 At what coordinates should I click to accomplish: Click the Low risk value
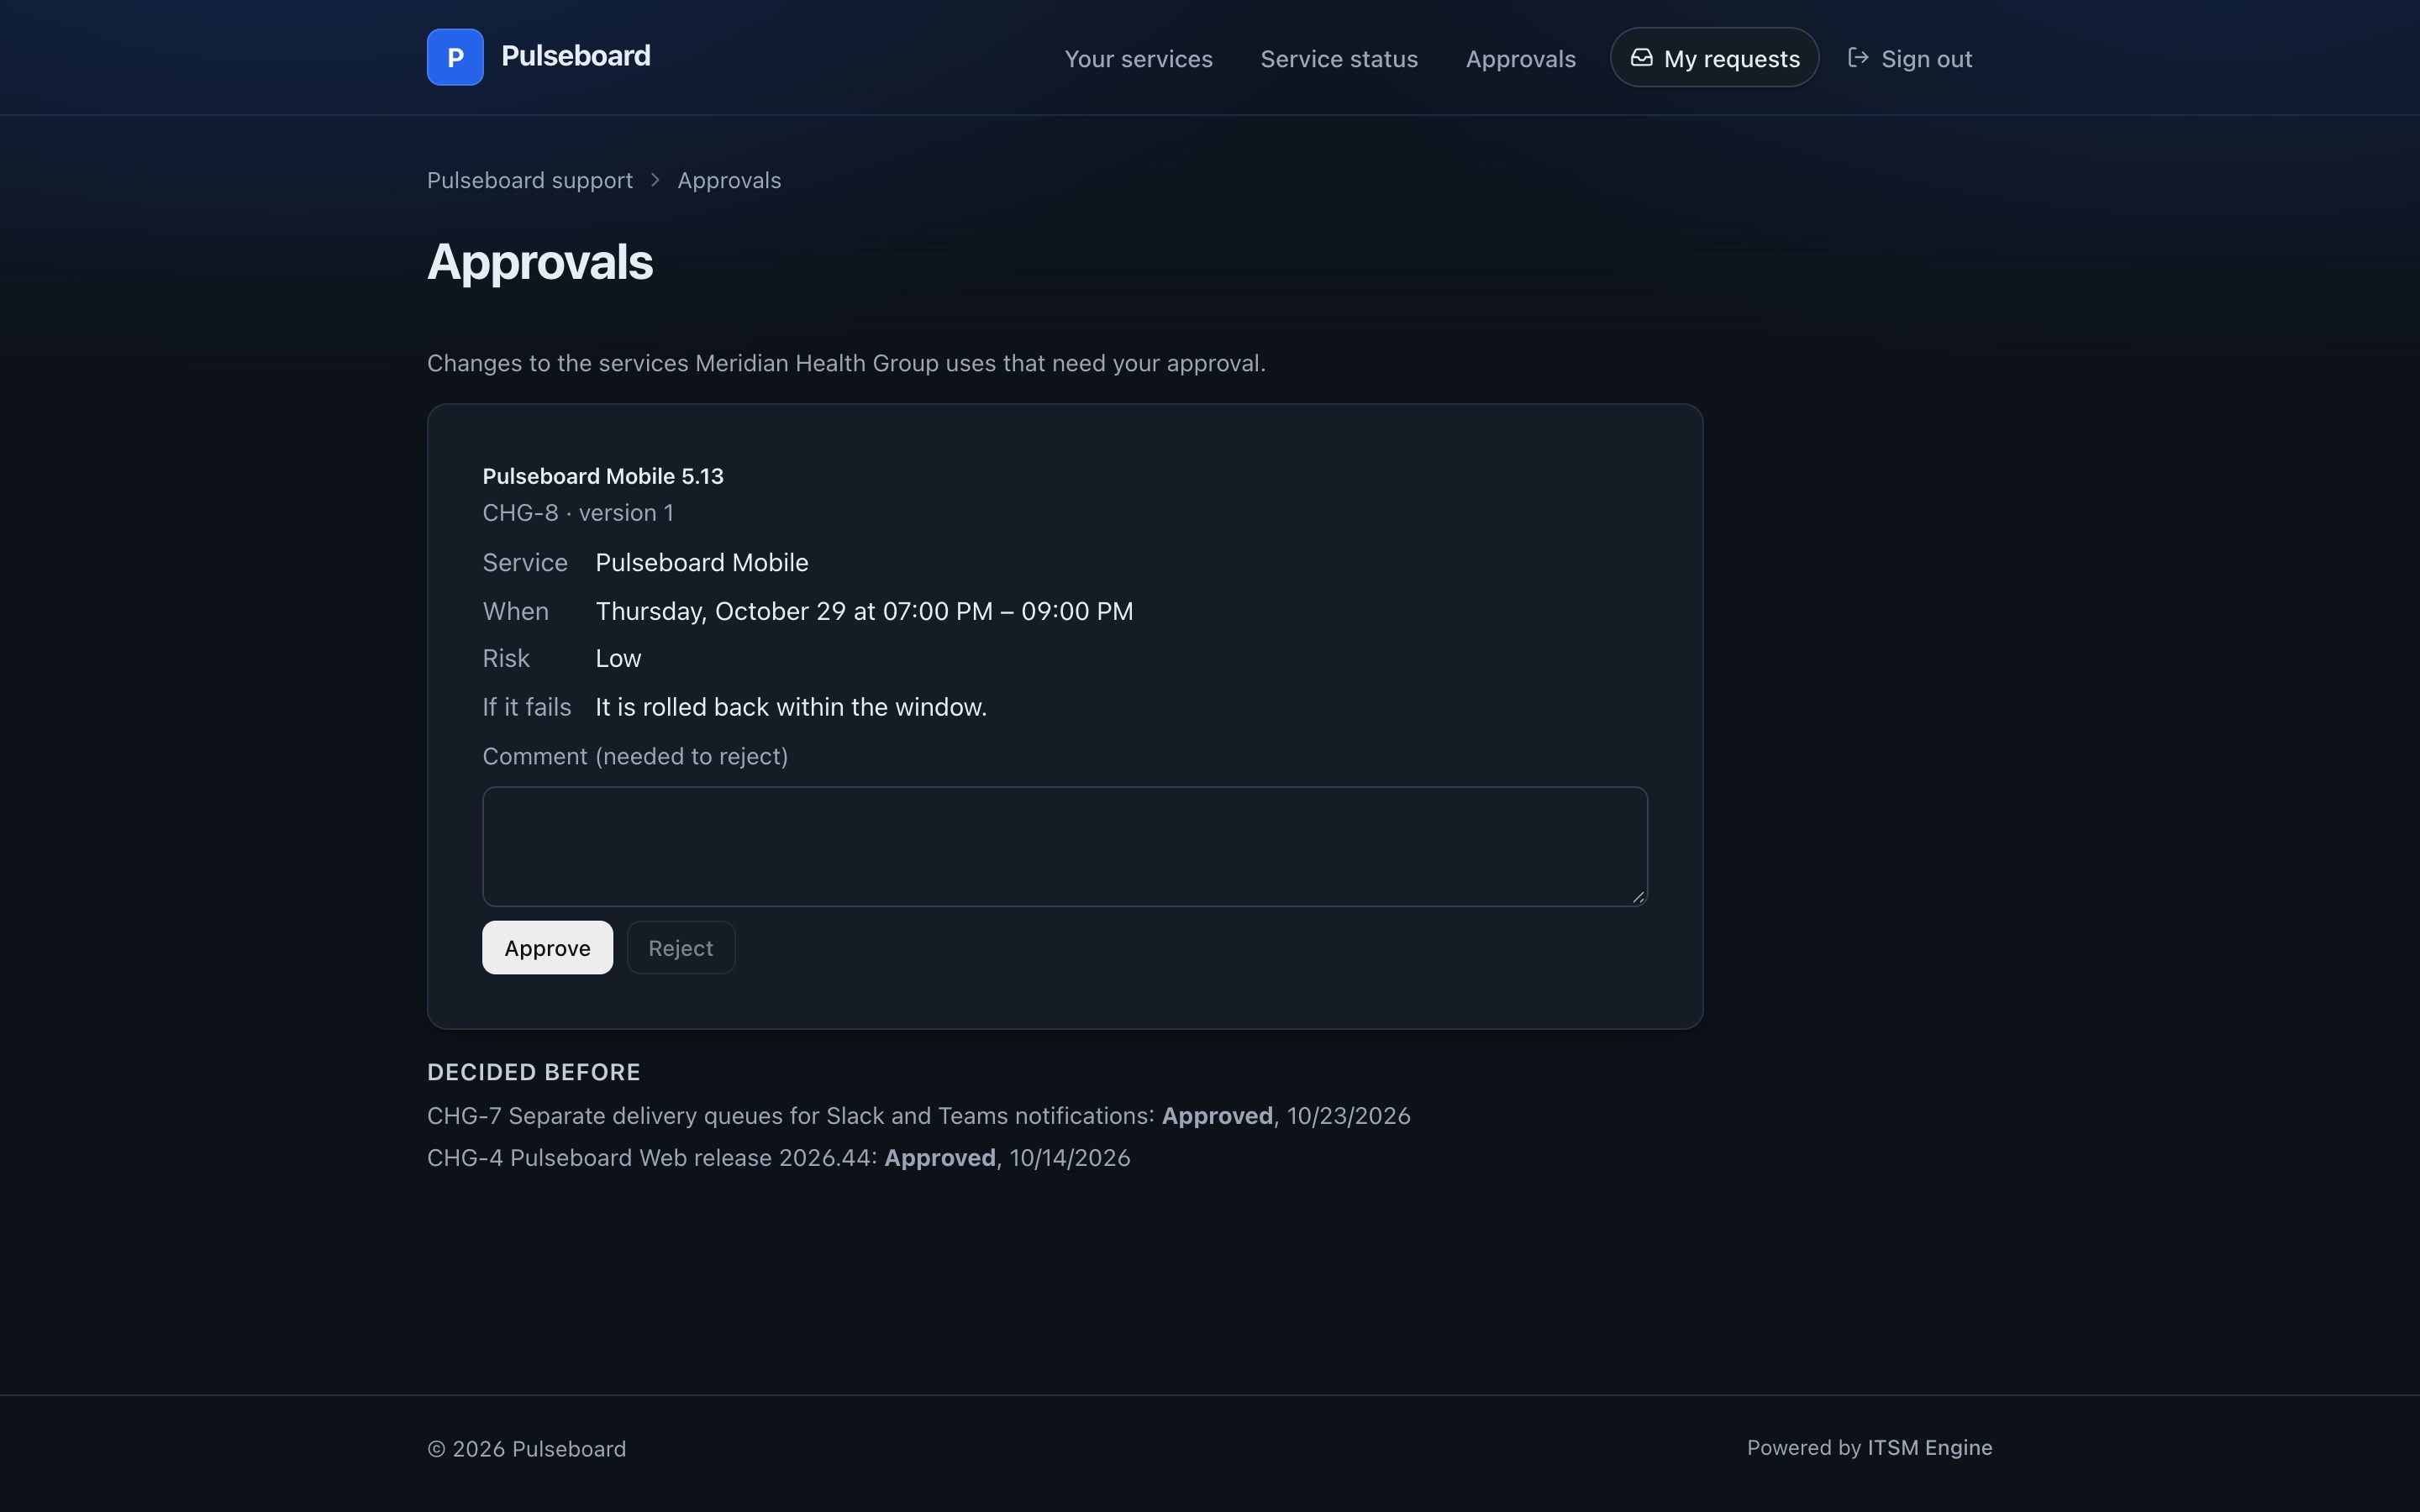tap(618, 658)
